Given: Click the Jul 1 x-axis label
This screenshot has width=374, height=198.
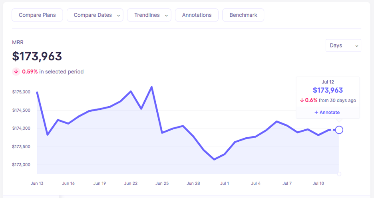Looking at the screenshot, I should point(225,184).
